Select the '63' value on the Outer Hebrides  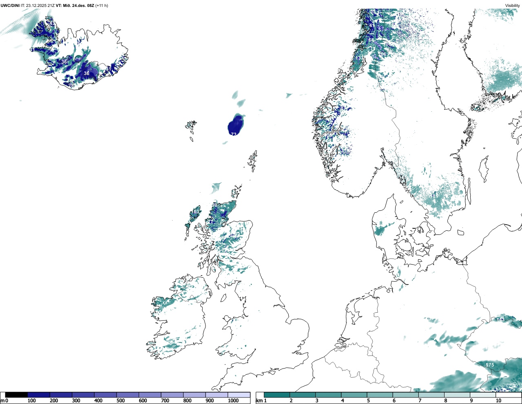tap(197, 212)
